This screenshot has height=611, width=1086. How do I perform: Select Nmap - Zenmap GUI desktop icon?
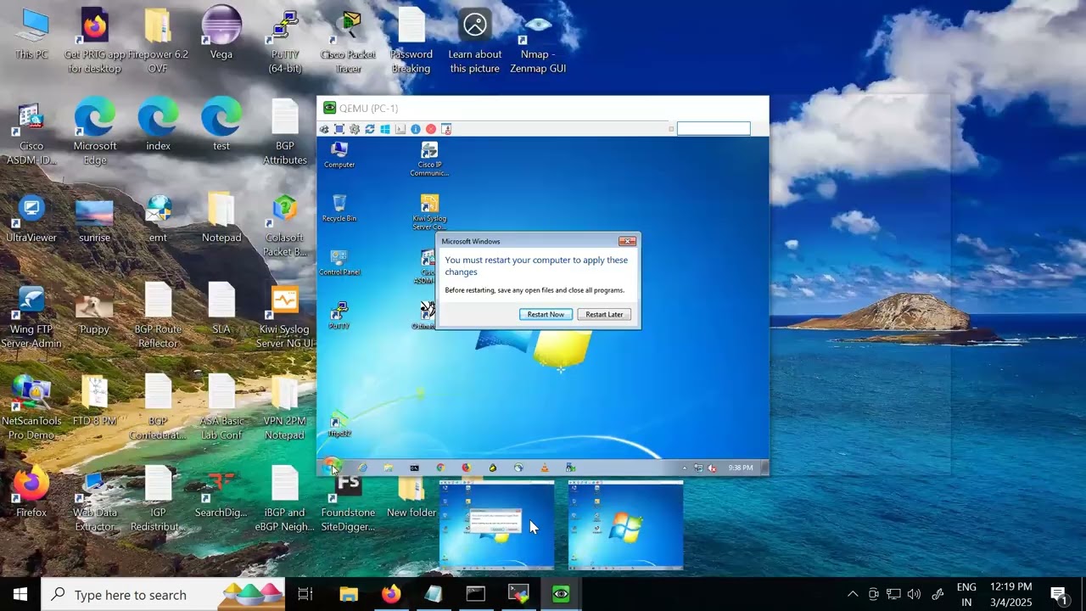pyautogui.click(x=538, y=42)
